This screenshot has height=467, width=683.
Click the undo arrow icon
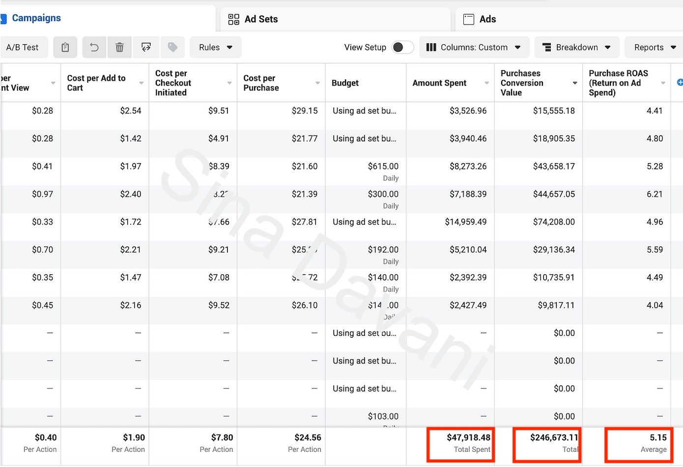(94, 47)
